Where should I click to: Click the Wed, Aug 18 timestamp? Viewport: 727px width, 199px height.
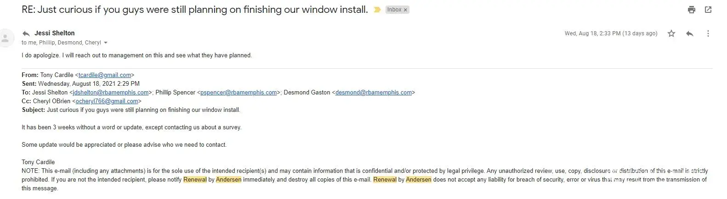pos(611,33)
